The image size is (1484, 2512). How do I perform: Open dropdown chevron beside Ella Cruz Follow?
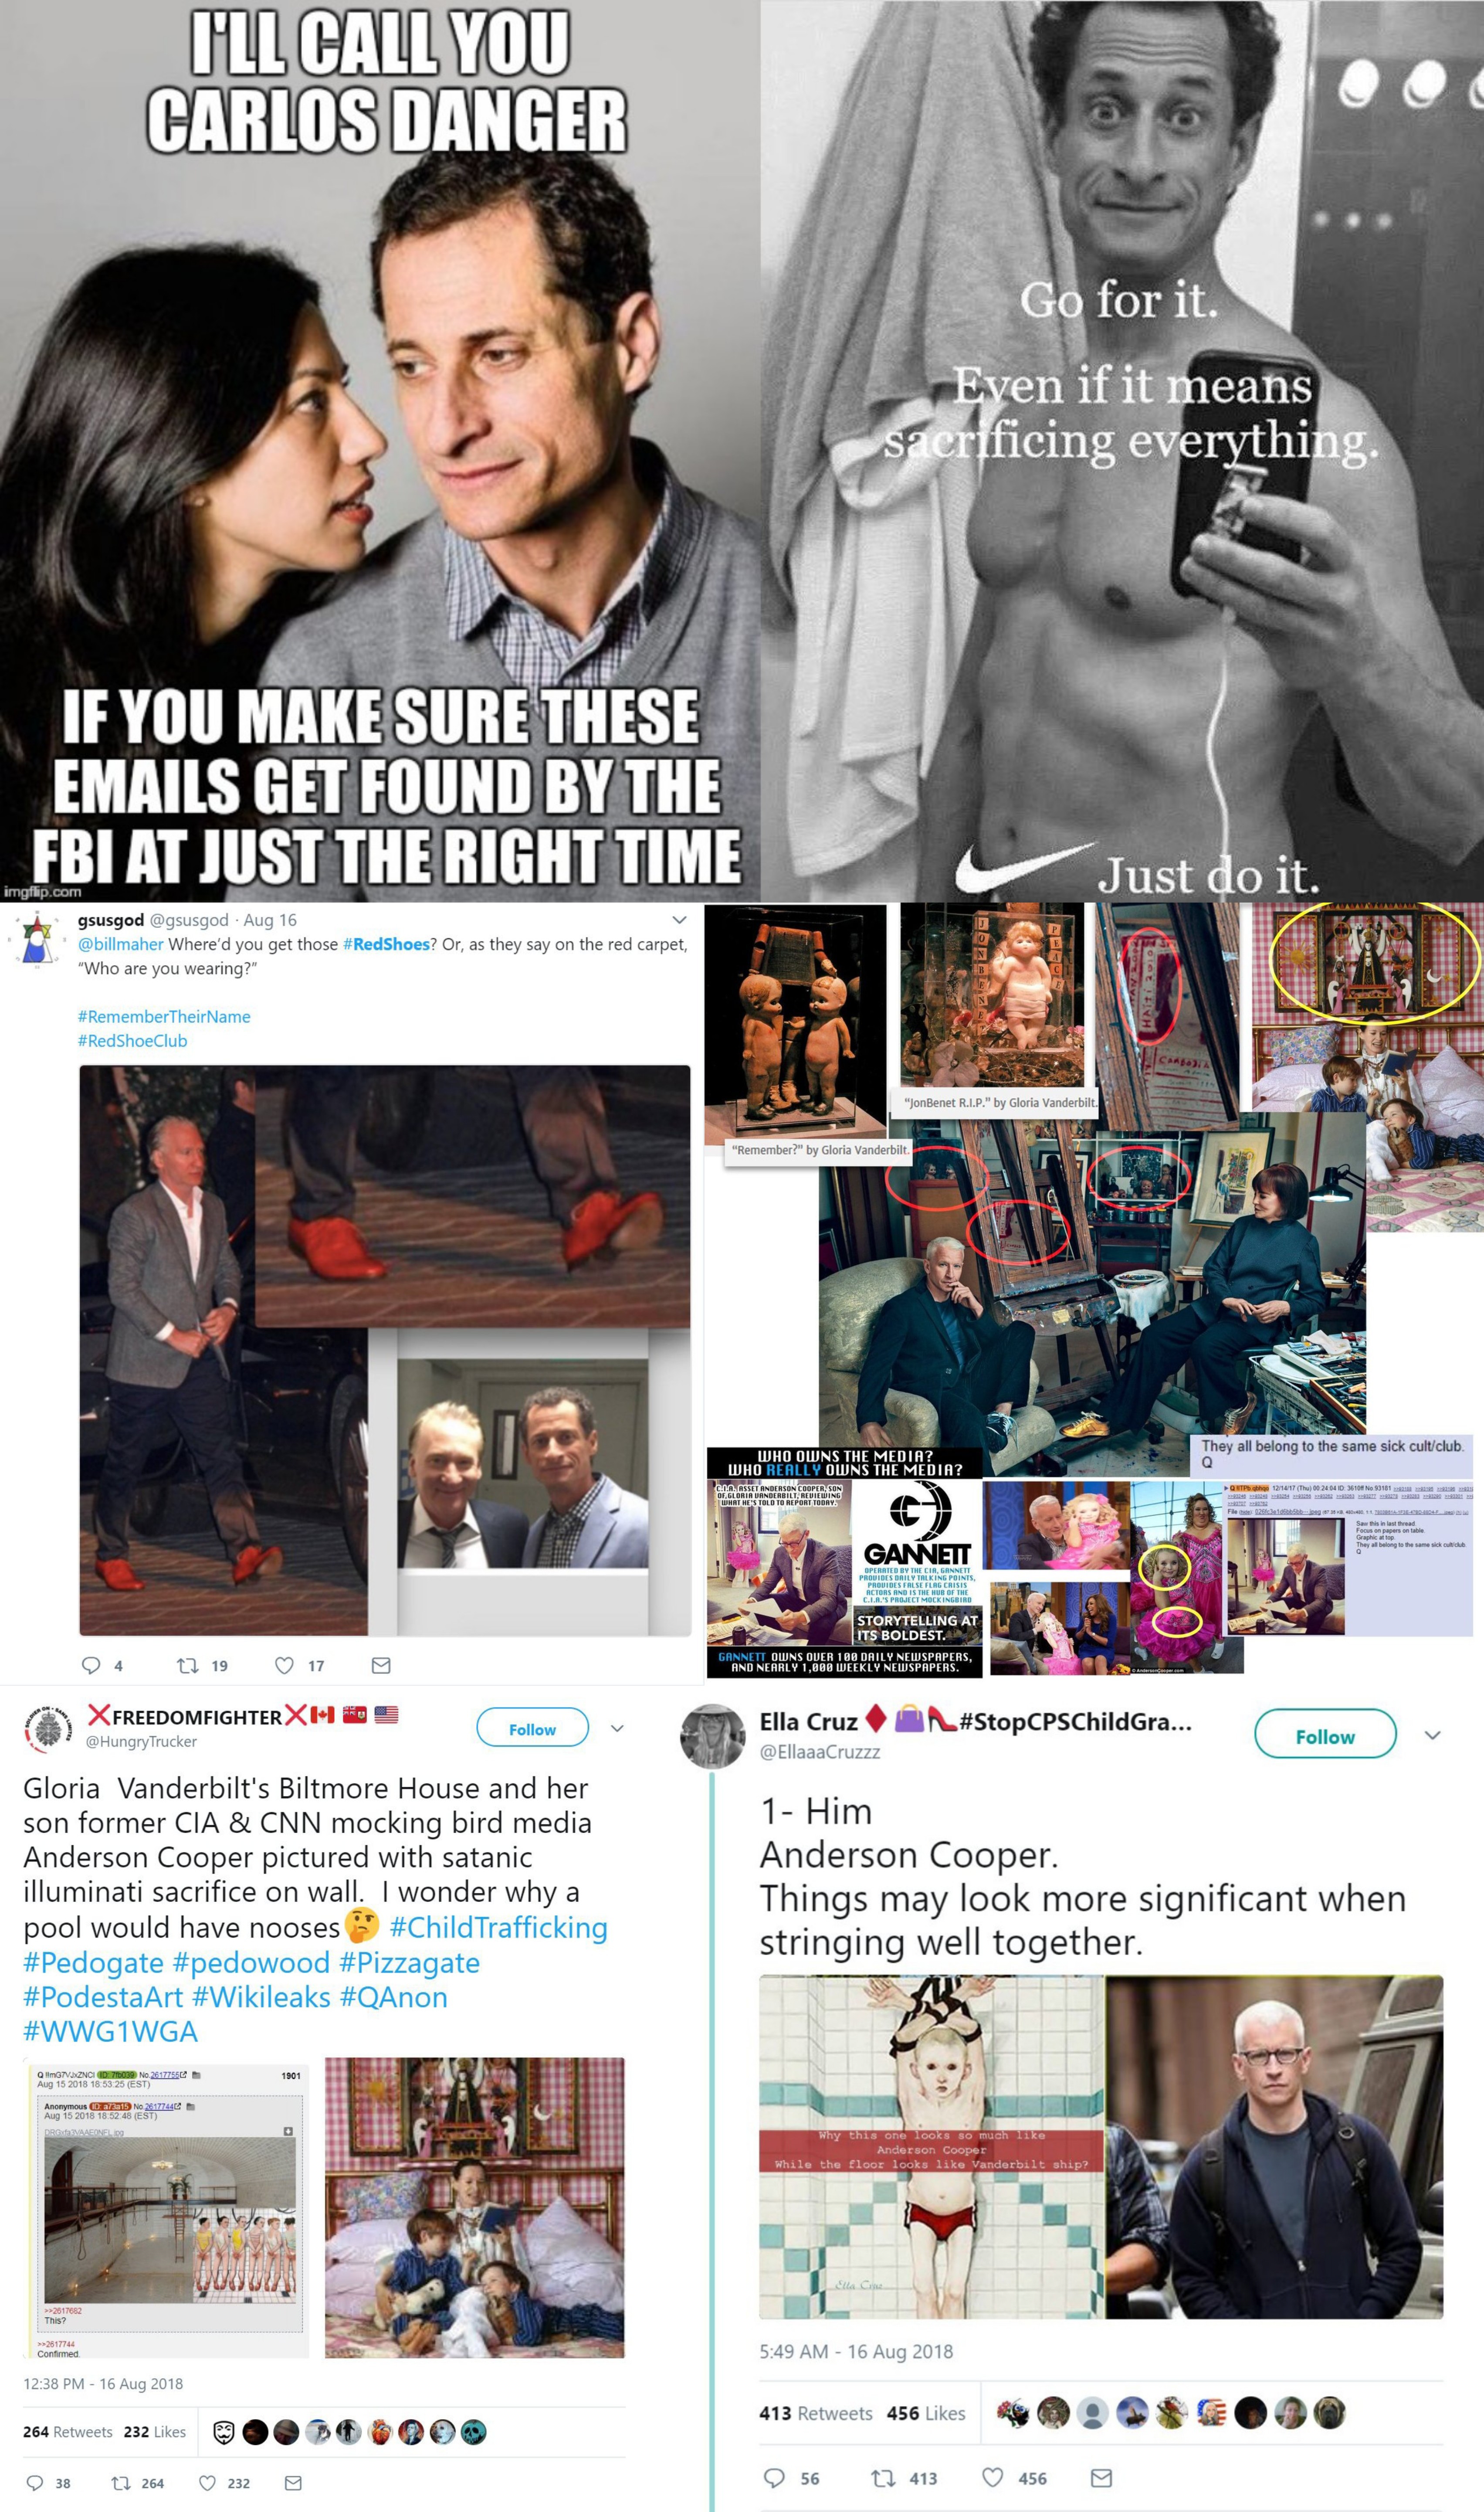tap(1432, 1736)
